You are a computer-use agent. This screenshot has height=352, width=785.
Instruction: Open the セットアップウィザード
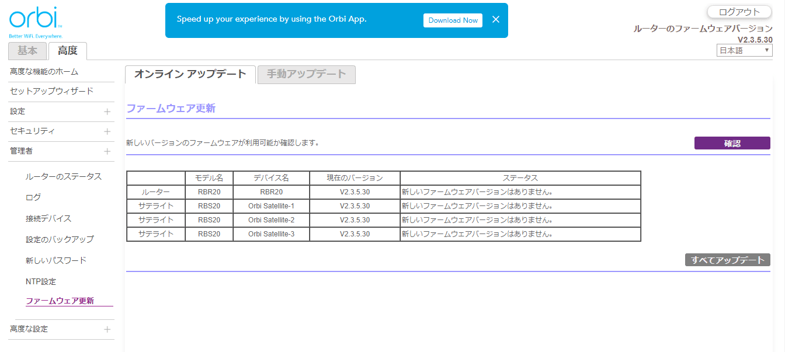pyautogui.click(x=51, y=91)
